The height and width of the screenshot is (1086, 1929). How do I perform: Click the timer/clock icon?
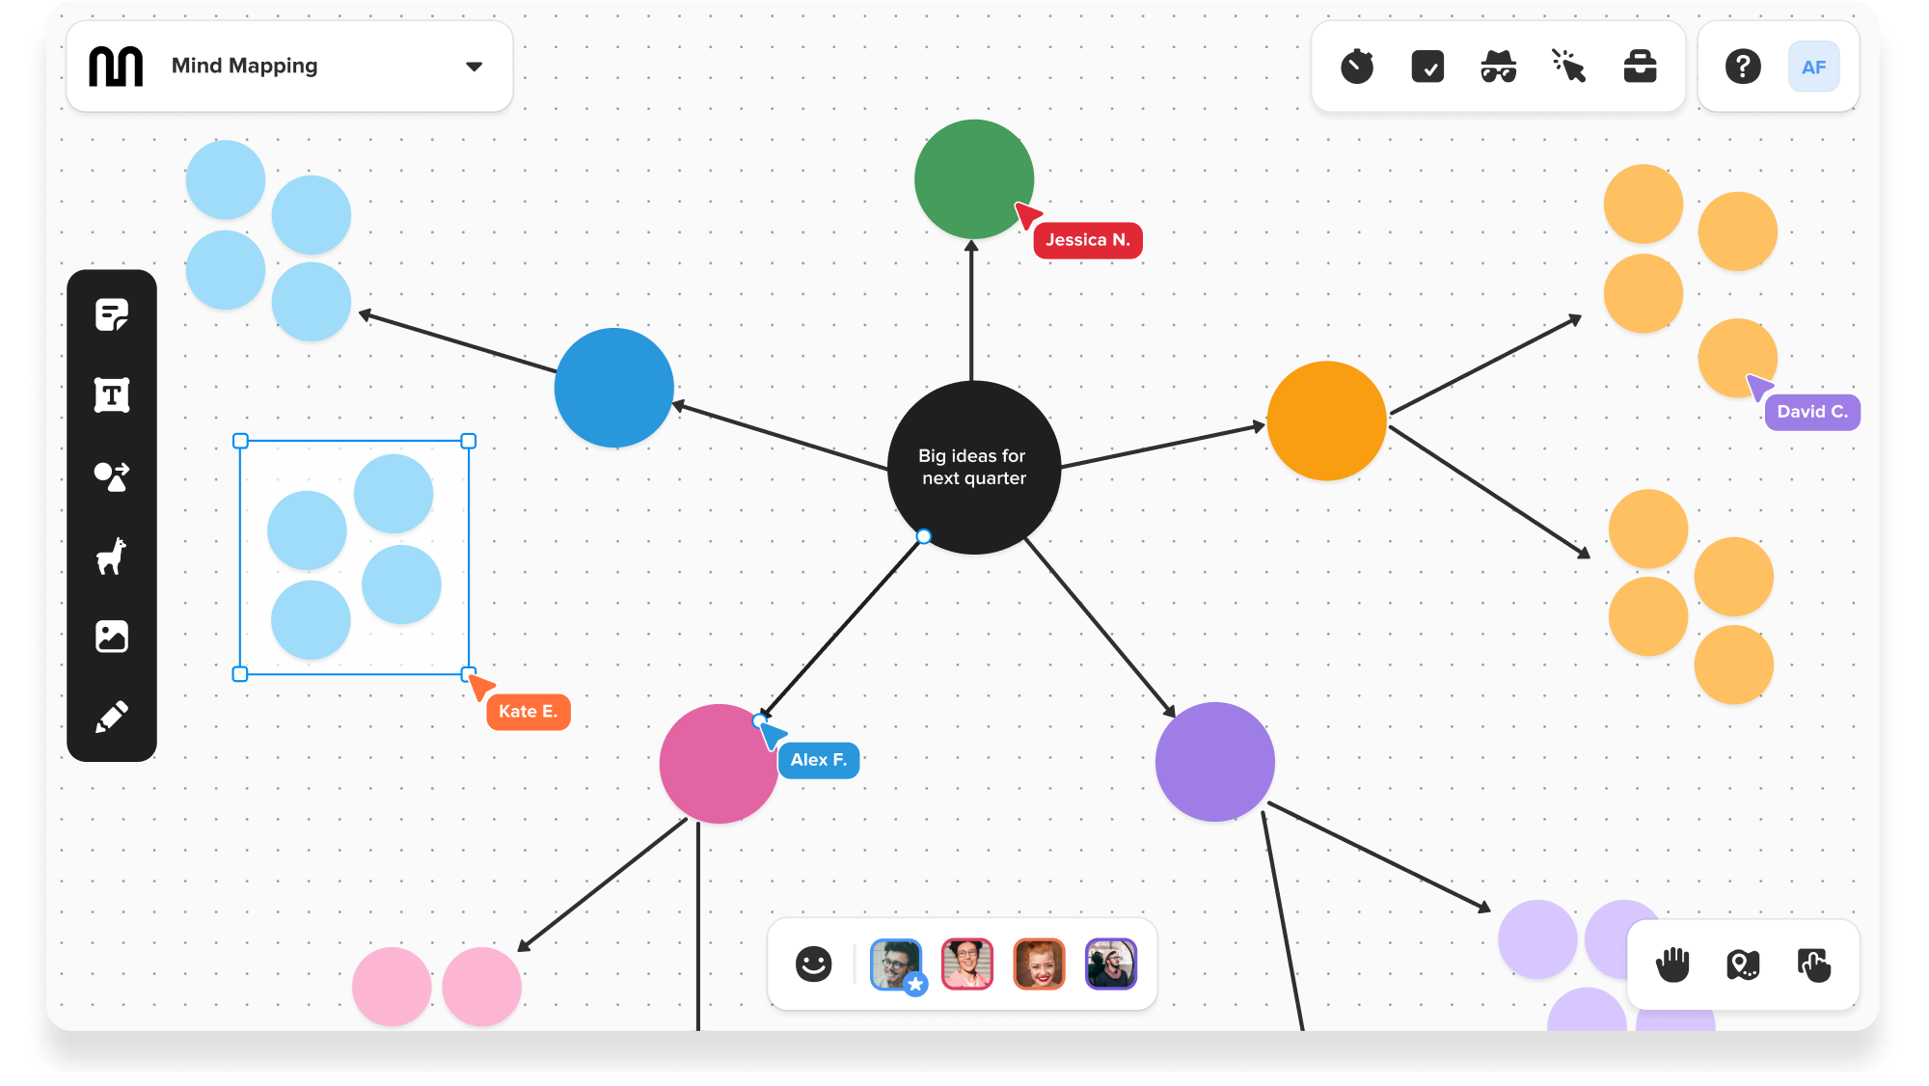pos(1358,67)
